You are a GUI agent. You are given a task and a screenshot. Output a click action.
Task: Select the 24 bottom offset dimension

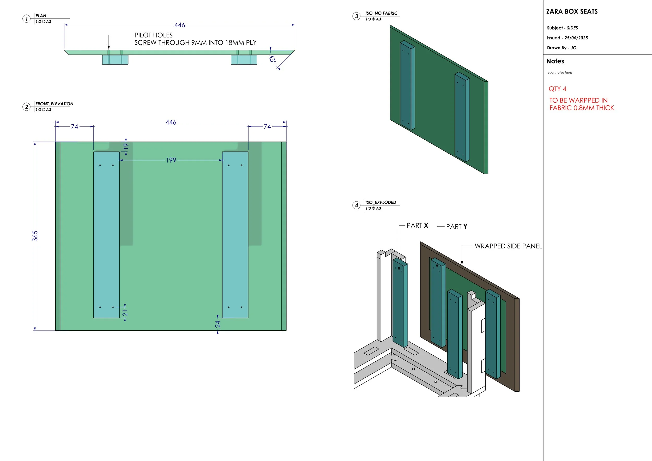coord(218,324)
